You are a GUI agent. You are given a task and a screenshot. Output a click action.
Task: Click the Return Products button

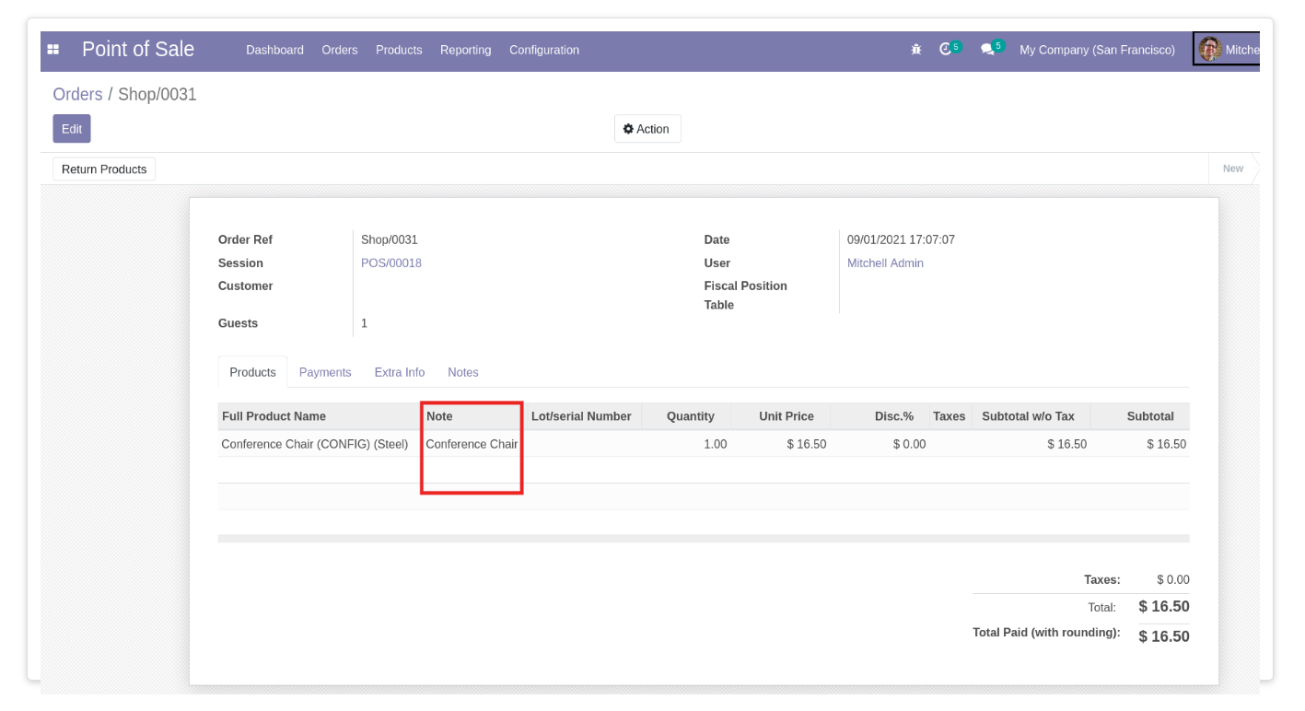tap(104, 169)
